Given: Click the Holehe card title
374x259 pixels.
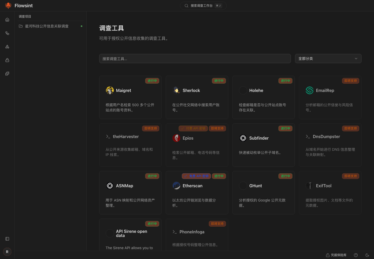Looking at the screenshot, I should tap(256, 90).
